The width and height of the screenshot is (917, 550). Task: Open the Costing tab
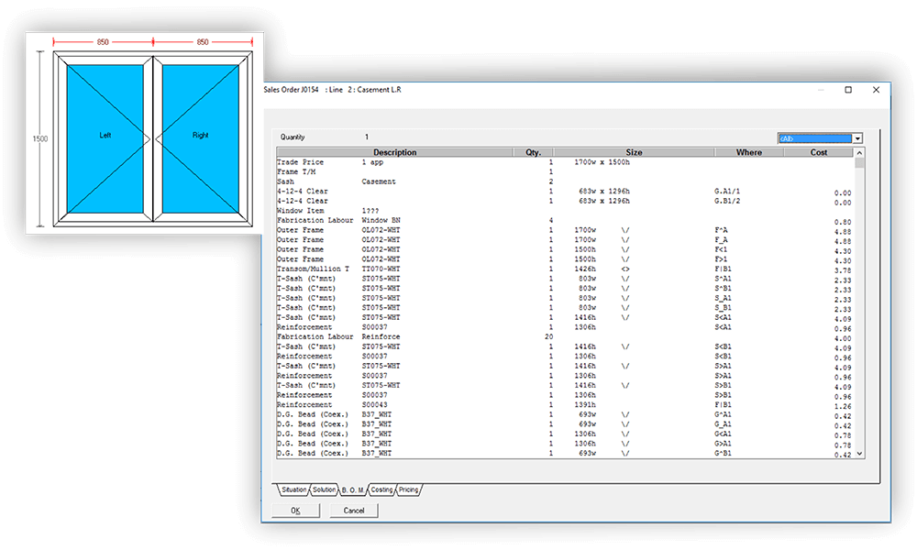[382, 489]
